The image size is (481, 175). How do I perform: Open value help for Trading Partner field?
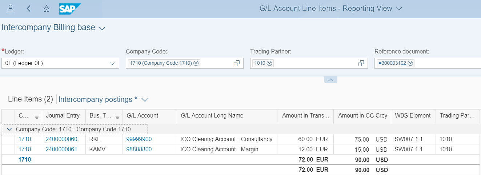pos(361,63)
